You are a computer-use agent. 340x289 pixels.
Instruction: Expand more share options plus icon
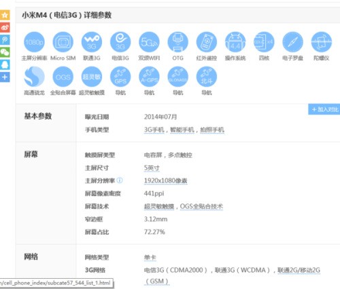coord(5,77)
